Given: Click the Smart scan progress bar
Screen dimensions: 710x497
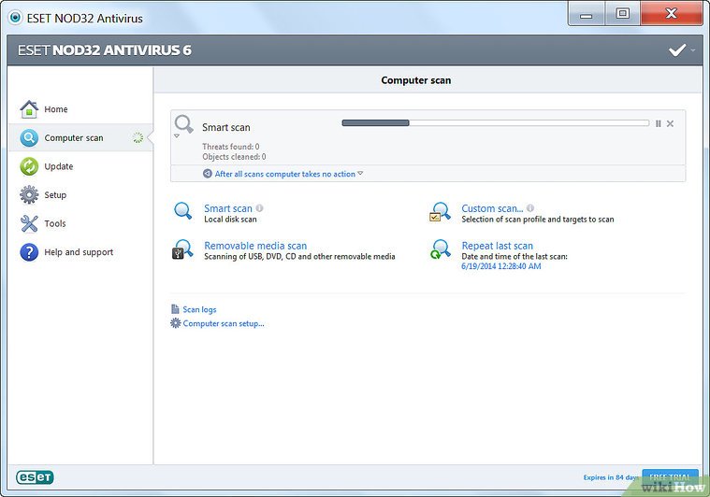Looking at the screenshot, I should click(494, 122).
